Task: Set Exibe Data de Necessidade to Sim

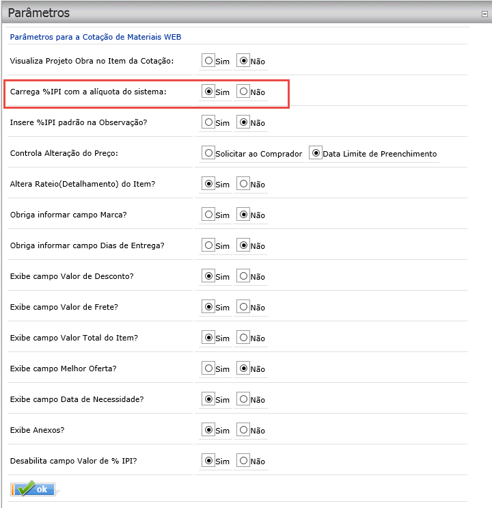Action: pos(208,399)
